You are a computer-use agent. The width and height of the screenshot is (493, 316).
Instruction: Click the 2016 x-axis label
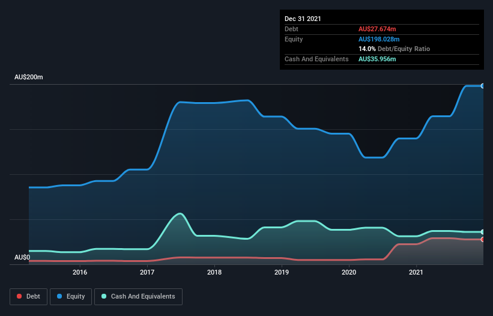coord(80,272)
